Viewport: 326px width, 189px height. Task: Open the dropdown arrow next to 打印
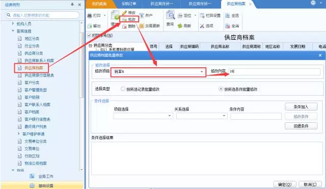click(105, 16)
